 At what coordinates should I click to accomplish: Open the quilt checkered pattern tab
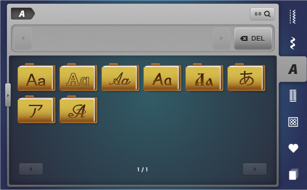click(293, 122)
